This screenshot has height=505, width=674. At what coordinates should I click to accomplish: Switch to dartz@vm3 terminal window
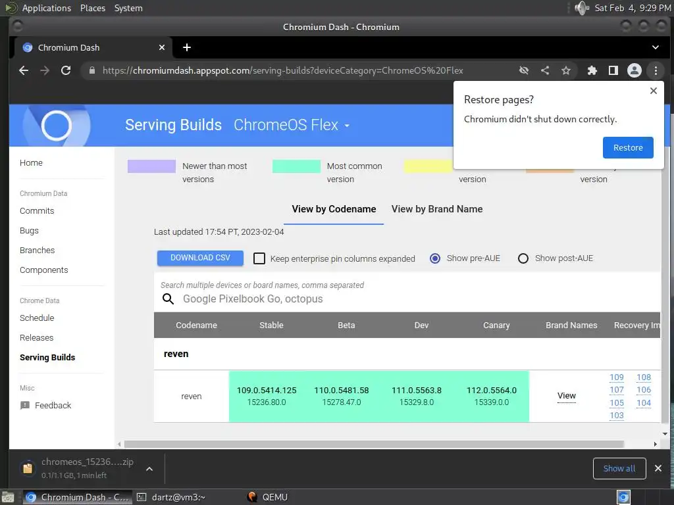tap(171, 497)
